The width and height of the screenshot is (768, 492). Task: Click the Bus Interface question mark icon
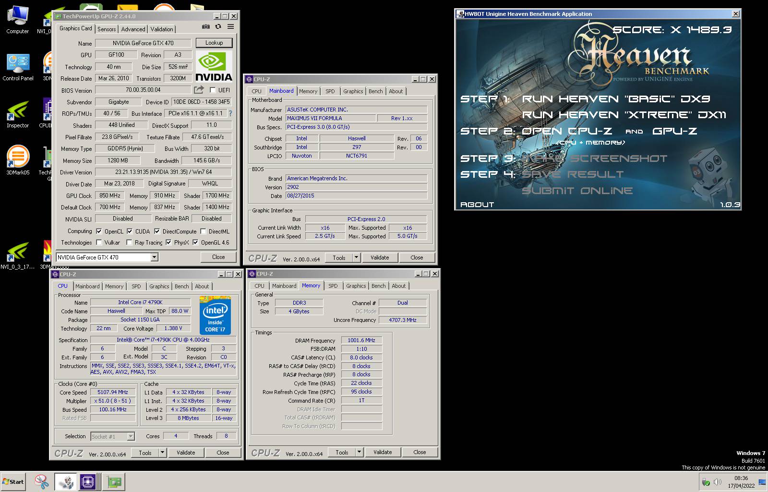[230, 113]
